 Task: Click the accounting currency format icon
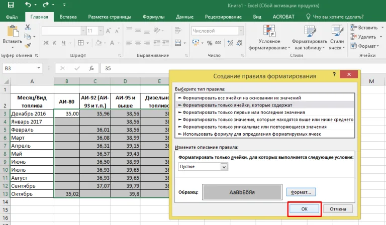196,43
